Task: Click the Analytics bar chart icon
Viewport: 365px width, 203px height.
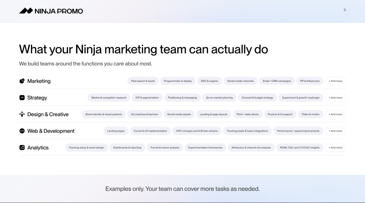Action: pos(22,148)
